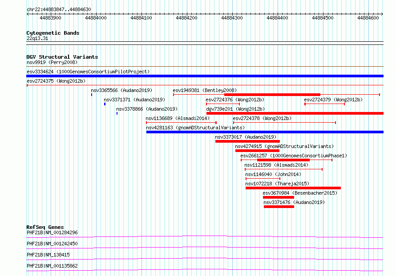Screen dimensions: 396x276
Task: Open transcript PHF21B|NM_001284296
Action: pos(52,232)
